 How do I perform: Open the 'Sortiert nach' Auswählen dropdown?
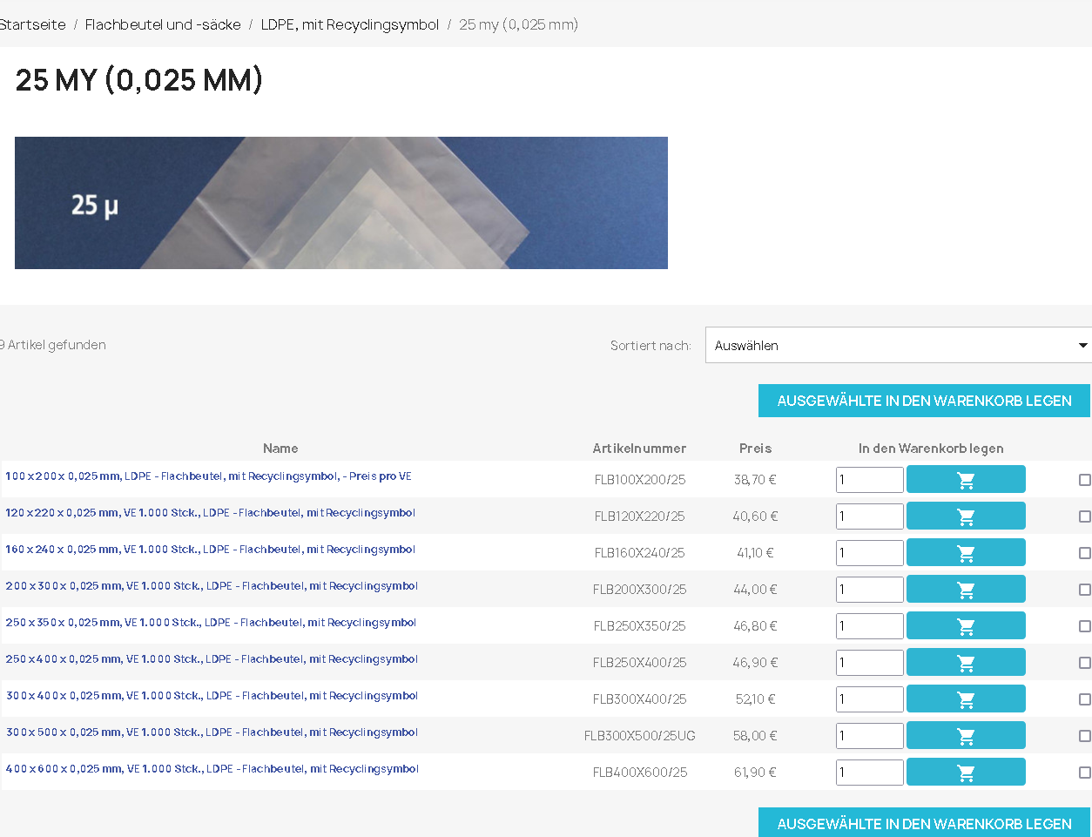[x=897, y=346]
